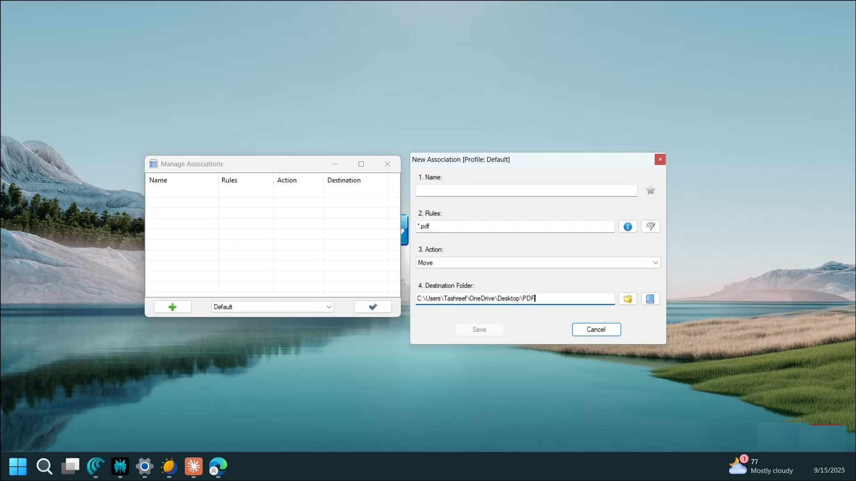The width and height of the screenshot is (856, 481).
Task: Open the variables list via the book icon
Action: pyautogui.click(x=650, y=298)
